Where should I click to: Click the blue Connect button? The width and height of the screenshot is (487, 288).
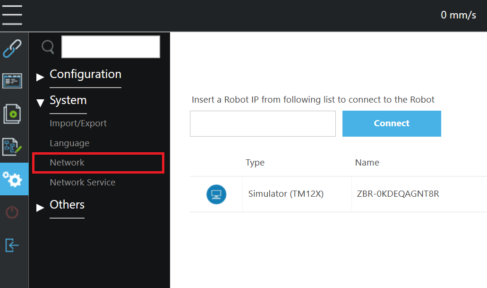(392, 123)
